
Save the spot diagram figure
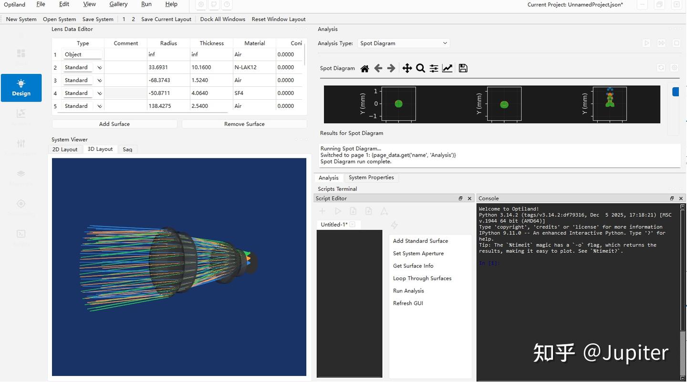pyautogui.click(x=463, y=68)
